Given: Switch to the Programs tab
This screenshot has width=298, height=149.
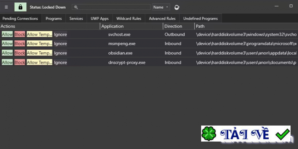Looking at the screenshot, I should pyautogui.click(x=54, y=18).
